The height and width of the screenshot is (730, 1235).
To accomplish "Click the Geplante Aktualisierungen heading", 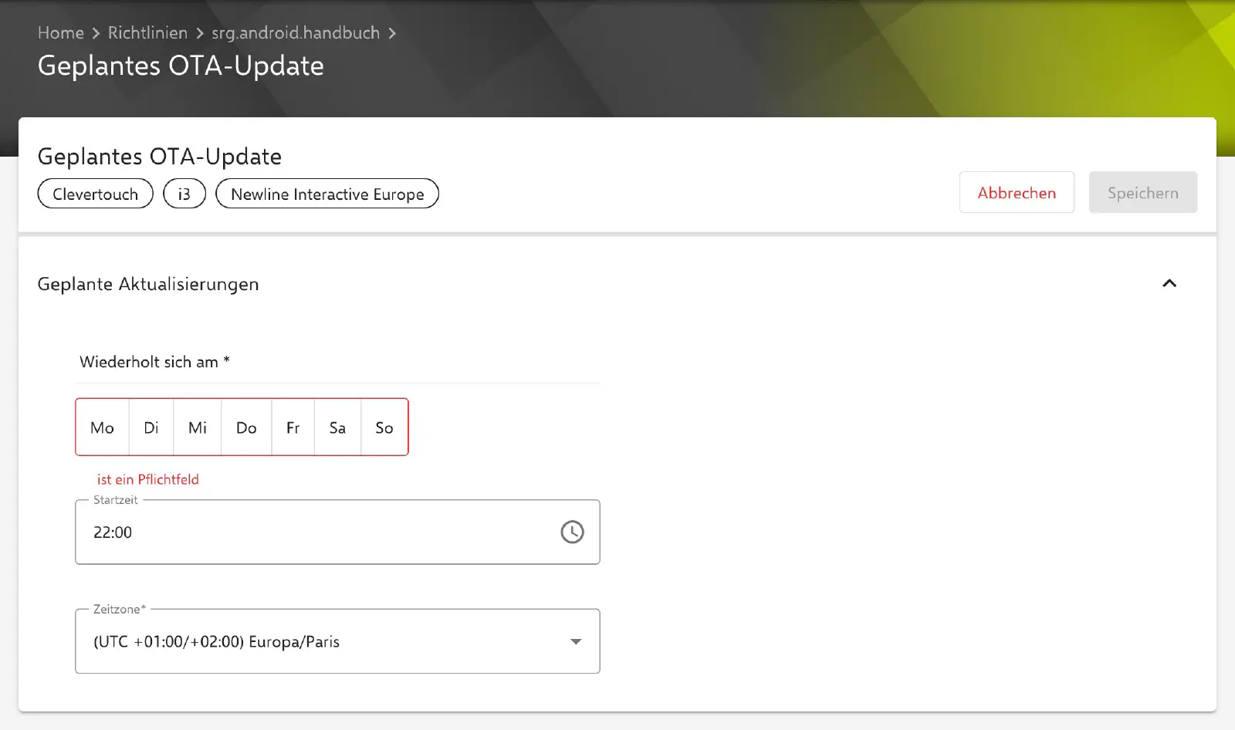I will [148, 284].
